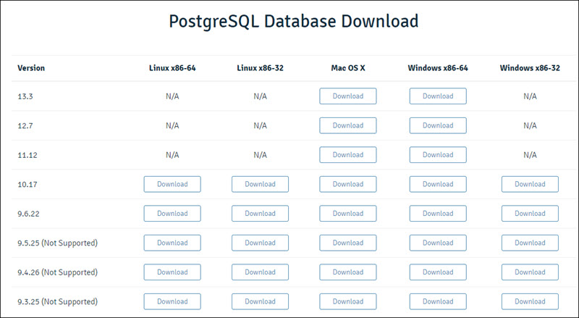
Task: Download version 9.6.22 for Linux x86-64
Action: click(172, 214)
